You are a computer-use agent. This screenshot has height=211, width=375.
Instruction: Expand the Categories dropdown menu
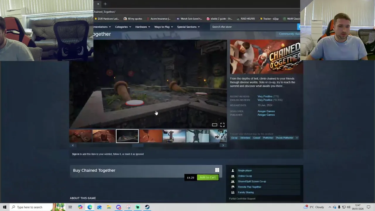[123, 27]
